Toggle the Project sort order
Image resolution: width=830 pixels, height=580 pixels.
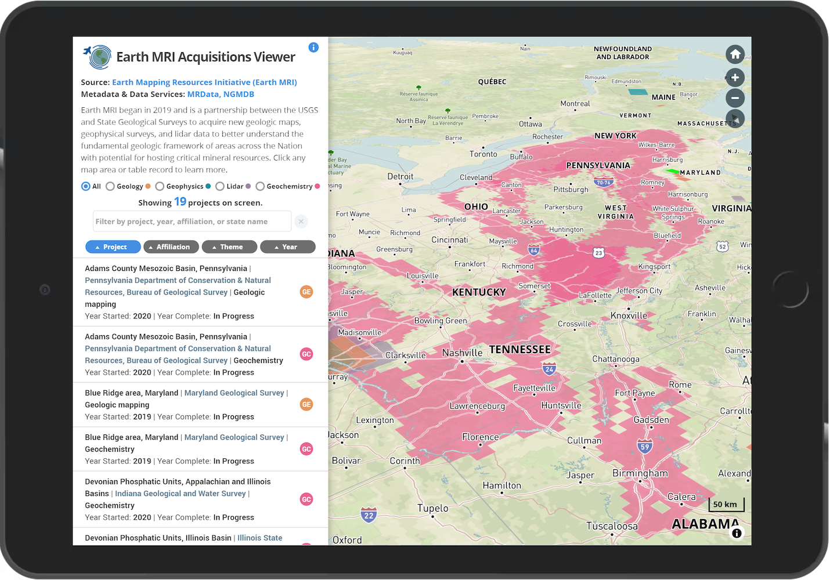click(x=113, y=246)
